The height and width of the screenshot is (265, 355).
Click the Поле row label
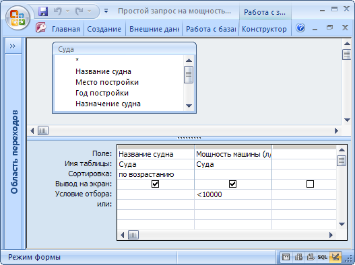(x=102, y=153)
